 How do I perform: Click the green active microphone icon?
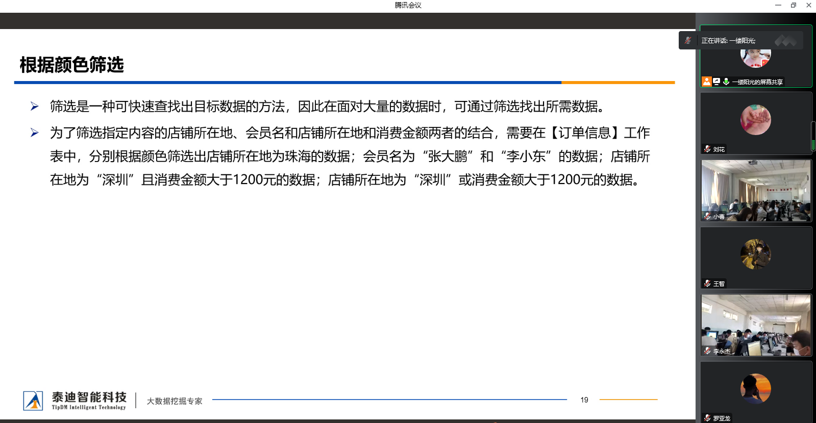pyautogui.click(x=726, y=82)
